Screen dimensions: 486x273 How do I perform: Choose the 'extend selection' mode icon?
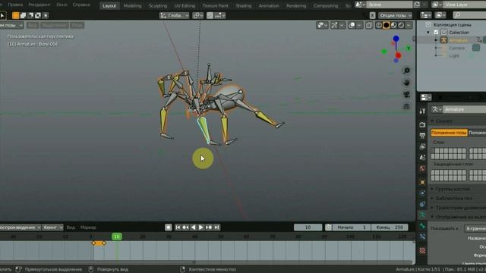(x=23, y=15)
